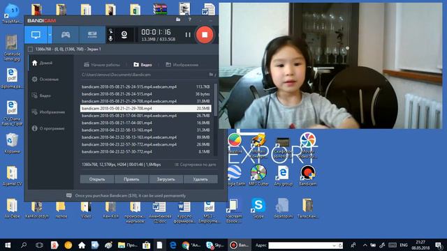
Task: Open the Gratitude letter.jpg desktop file
Action: point(12,48)
